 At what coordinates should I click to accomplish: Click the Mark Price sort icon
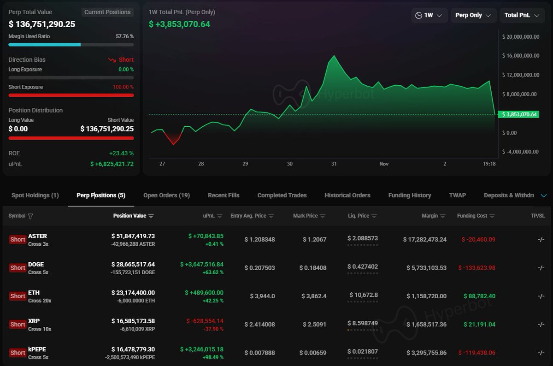(x=323, y=216)
